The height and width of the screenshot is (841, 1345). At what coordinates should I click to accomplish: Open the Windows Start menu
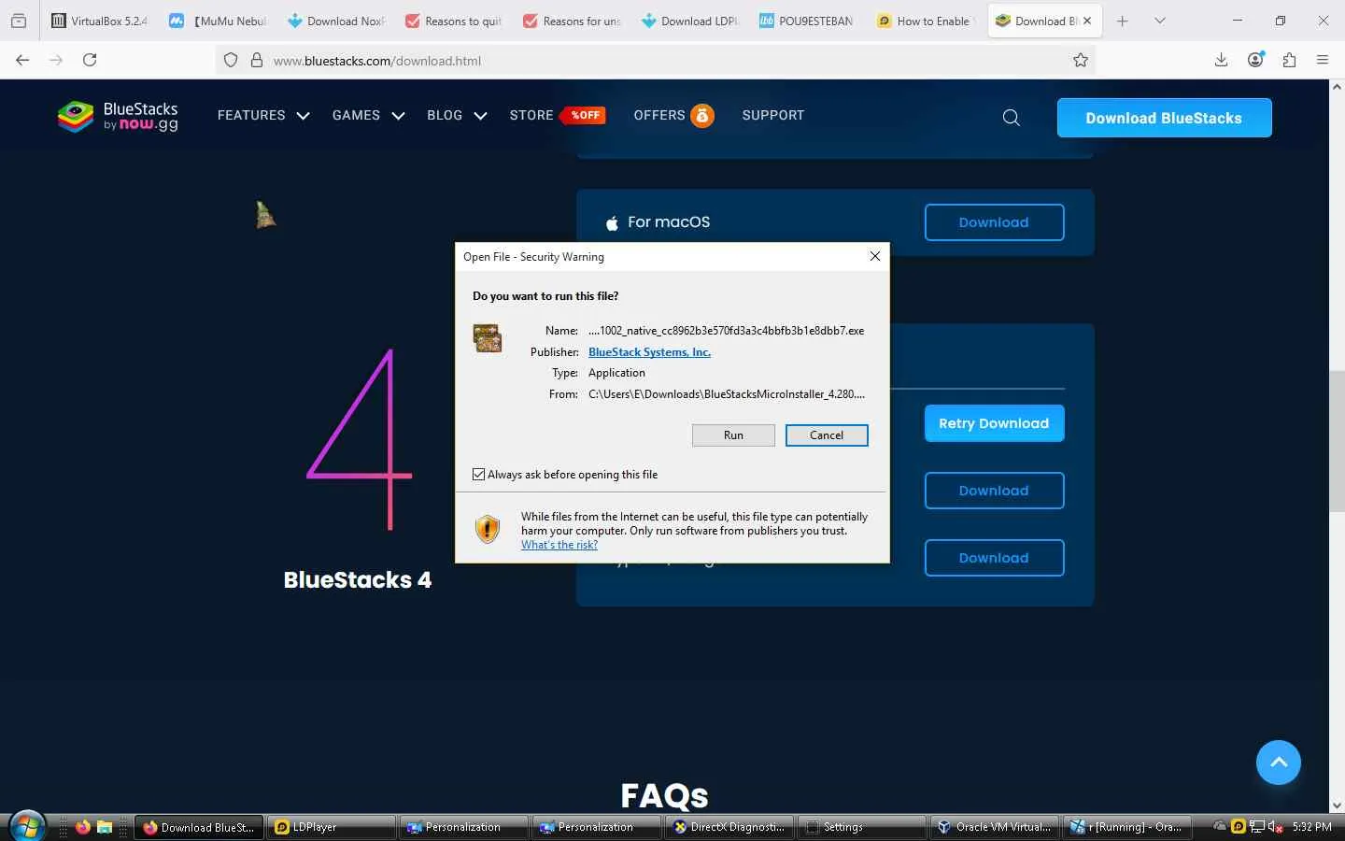point(27,826)
